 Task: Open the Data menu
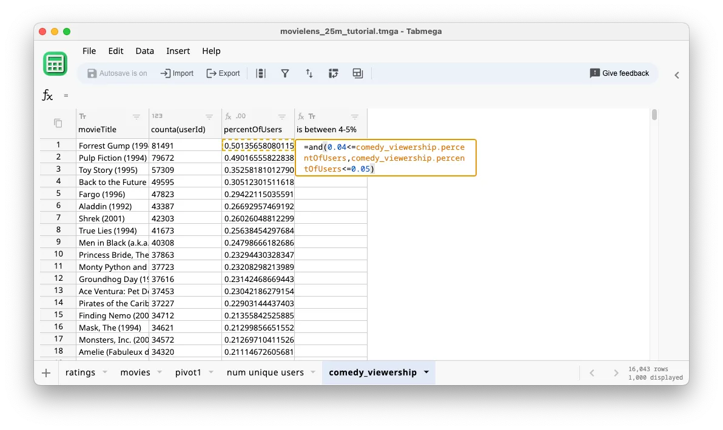pos(144,51)
